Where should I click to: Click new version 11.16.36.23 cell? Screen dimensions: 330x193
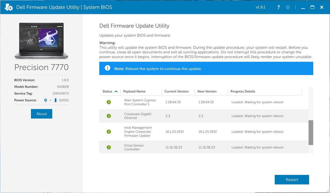point(207,147)
